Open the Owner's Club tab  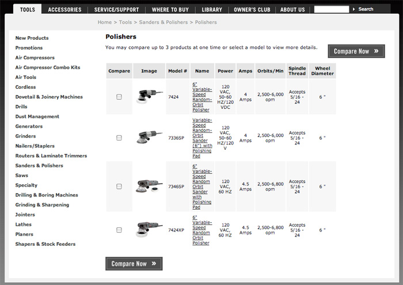click(x=252, y=10)
